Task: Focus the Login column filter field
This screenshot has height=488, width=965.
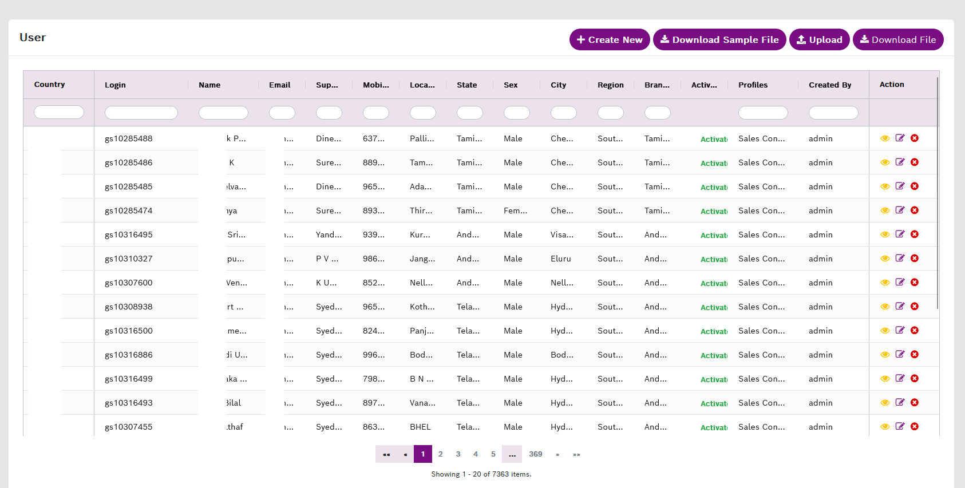Action: point(141,113)
